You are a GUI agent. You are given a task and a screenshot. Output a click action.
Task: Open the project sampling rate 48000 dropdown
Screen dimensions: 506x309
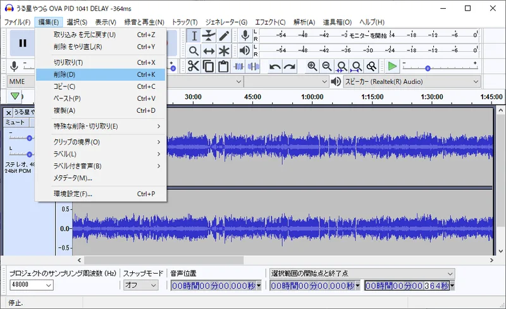point(31,286)
